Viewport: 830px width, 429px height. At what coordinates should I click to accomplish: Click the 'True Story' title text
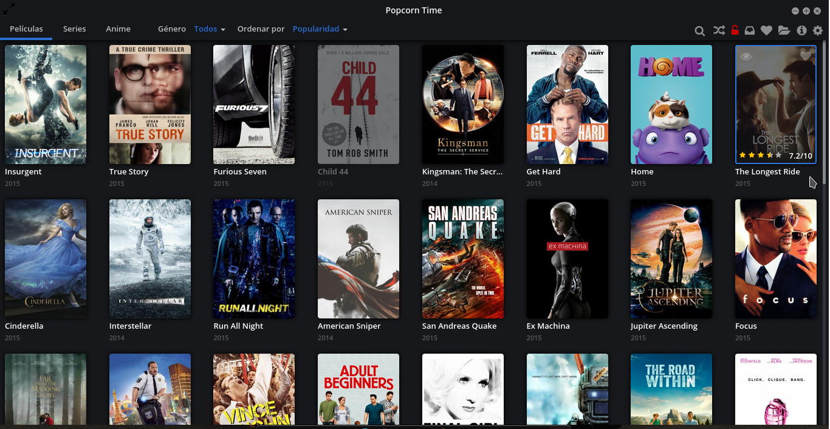click(129, 172)
